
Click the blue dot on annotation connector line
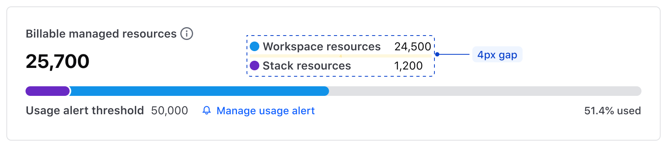click(x=437, y=54)
